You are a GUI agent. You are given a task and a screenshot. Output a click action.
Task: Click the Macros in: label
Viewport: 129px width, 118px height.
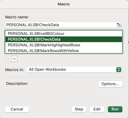pyautogui.click(x=14, y=70)
